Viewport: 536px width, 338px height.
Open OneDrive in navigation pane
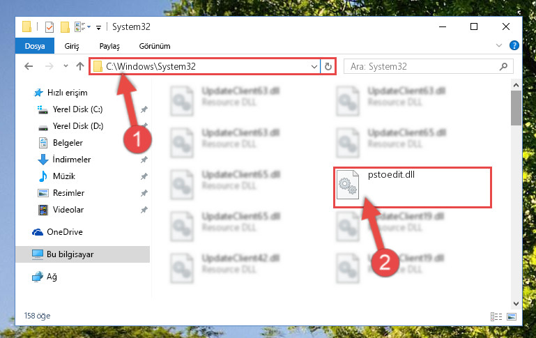pos(65,232)
